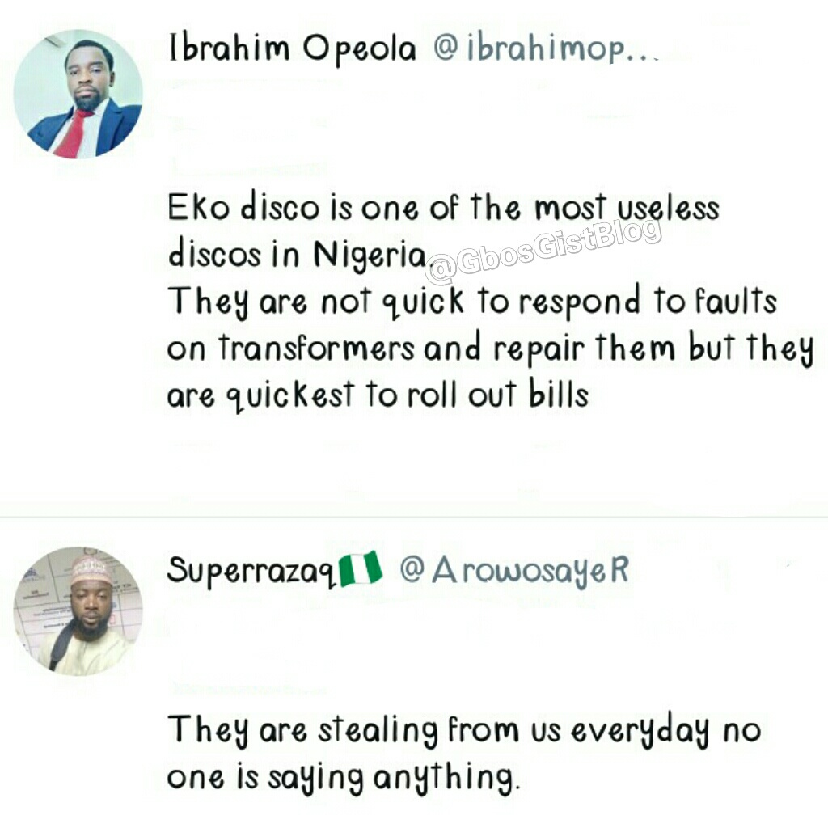Viewport: 828px width, 828px height.
Task: Click the 'They are stealing from us everyday' line
Action: tap(464, 731)
